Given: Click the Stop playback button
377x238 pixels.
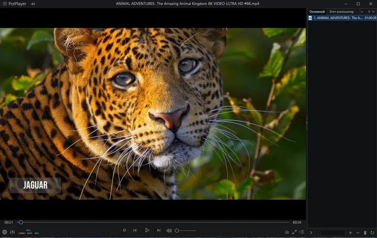Looking at the screenshot, I should (124, 230).
